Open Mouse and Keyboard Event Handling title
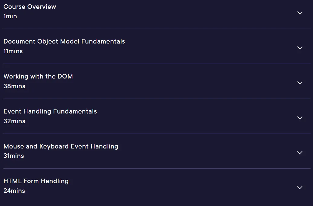313x206 pixels. tap(61, 146)
